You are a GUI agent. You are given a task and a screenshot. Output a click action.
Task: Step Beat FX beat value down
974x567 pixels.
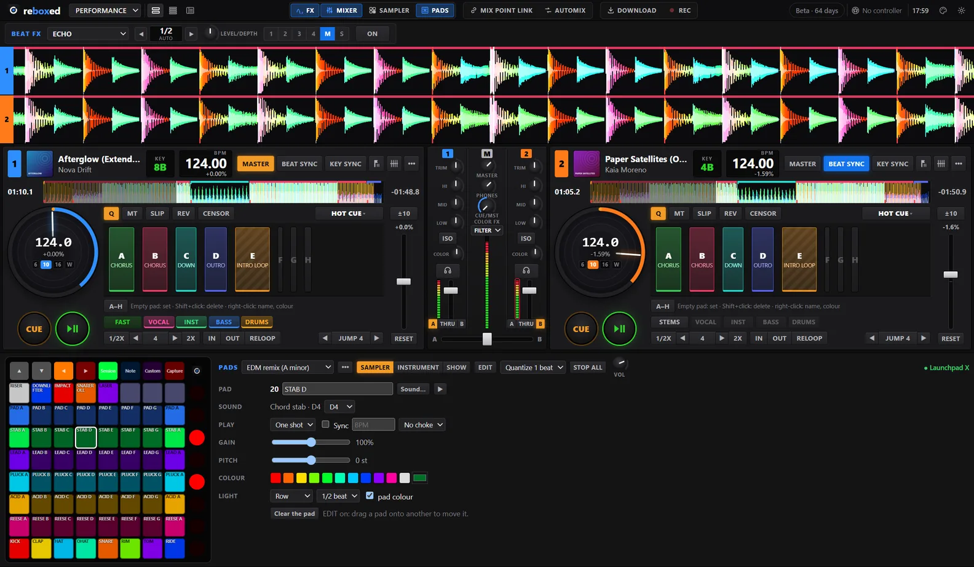tap(141, 34)
